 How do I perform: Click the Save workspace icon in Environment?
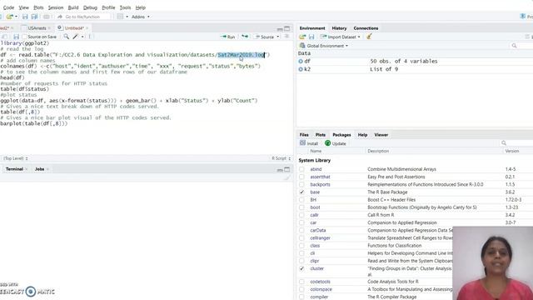coord(311,37)
